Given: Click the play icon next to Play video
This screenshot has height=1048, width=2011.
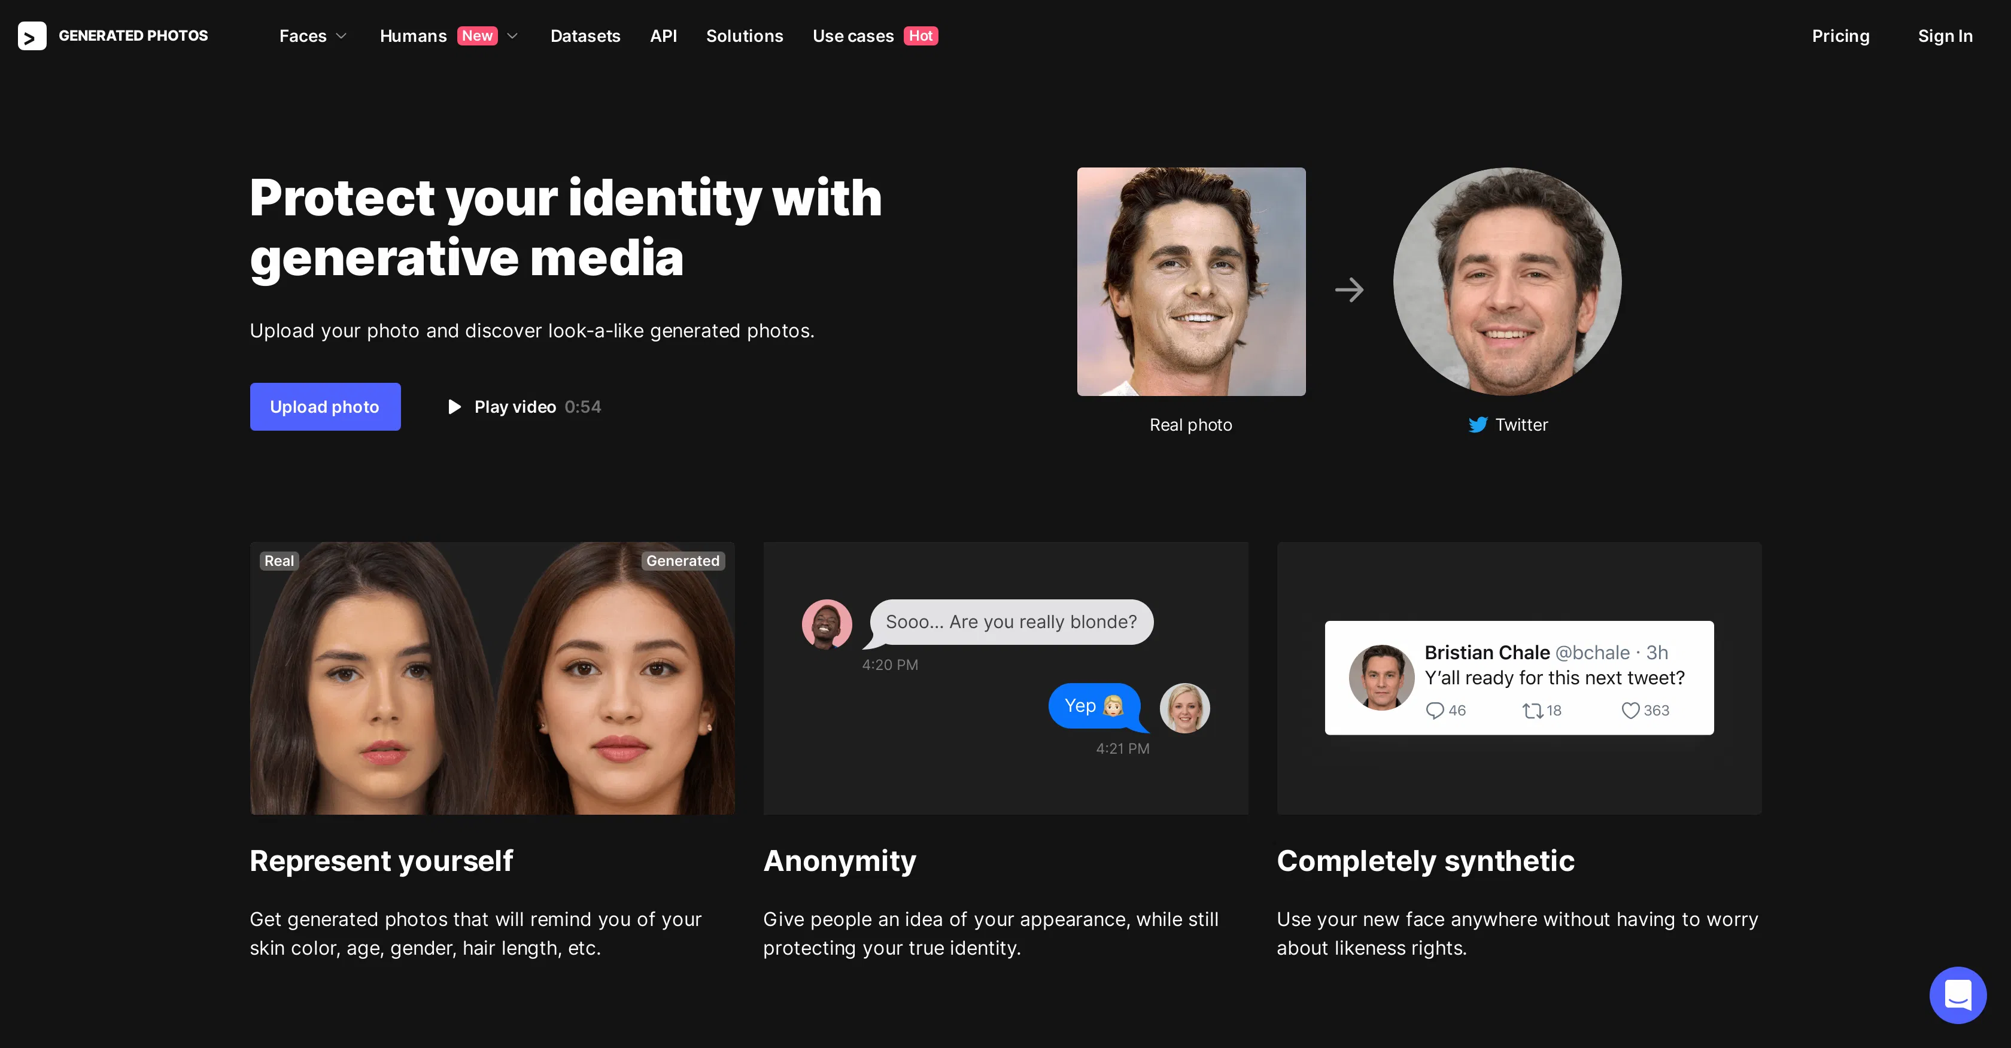Looking at the screenshot, I should coord(455,407).
